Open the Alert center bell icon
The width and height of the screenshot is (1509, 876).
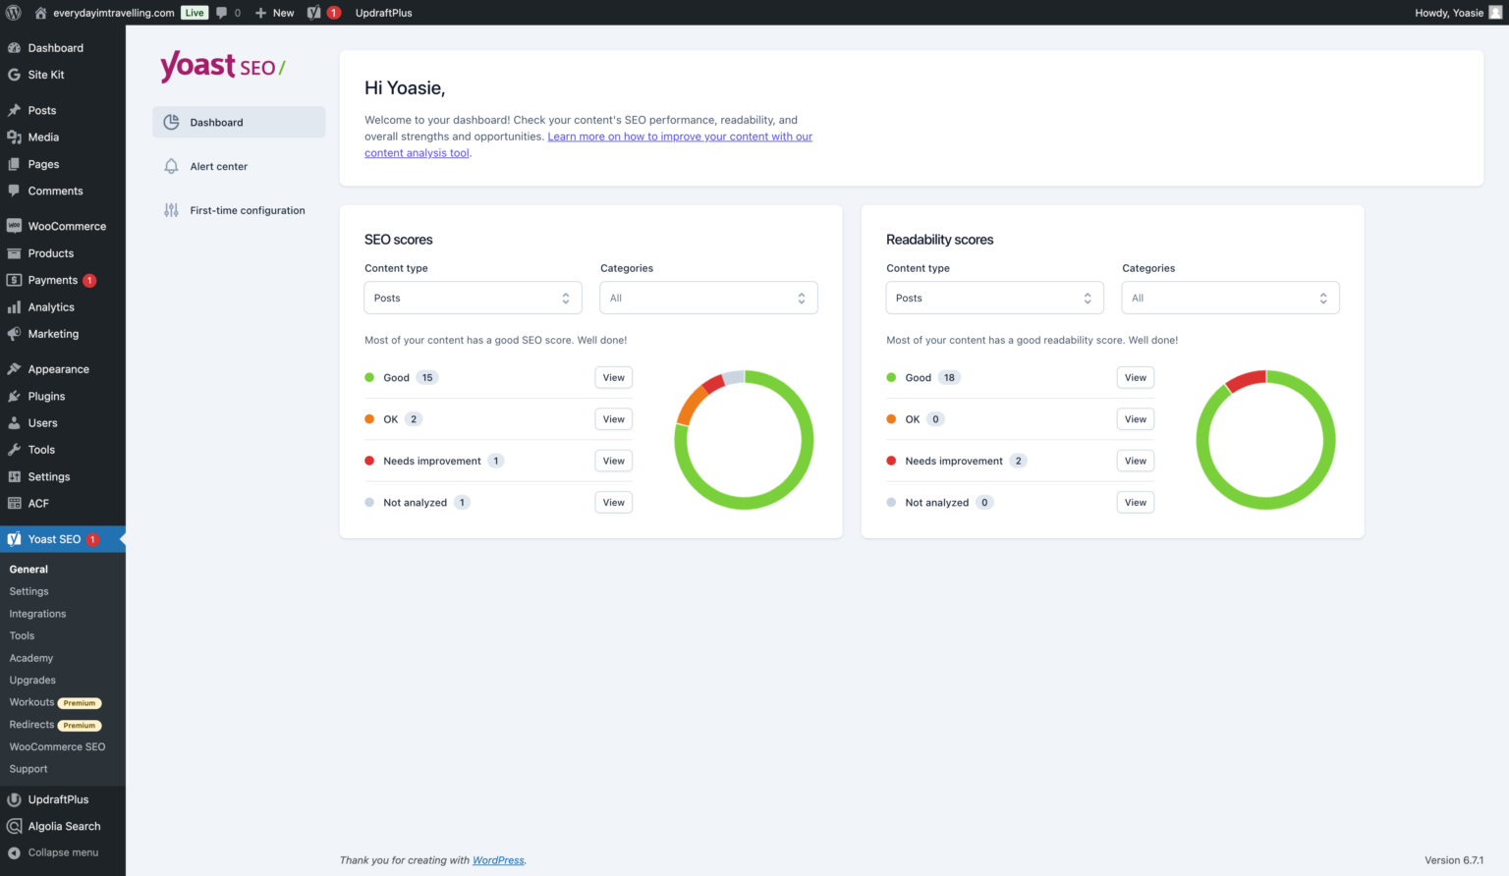click(172, 165)
